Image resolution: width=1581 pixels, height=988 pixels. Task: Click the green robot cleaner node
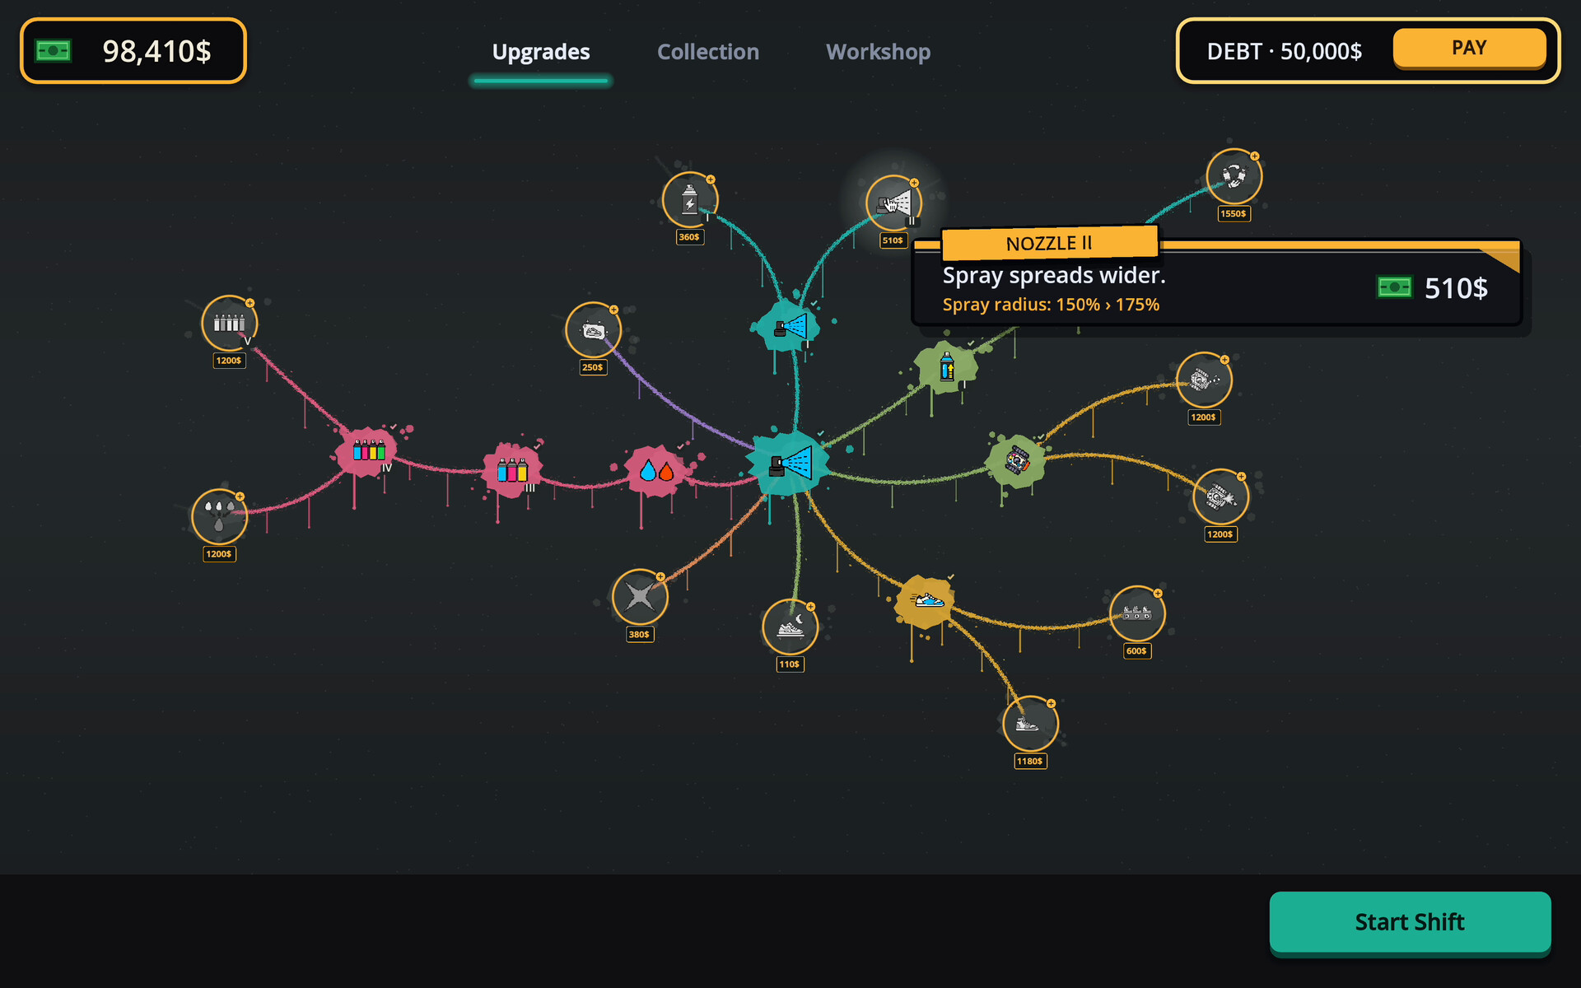[1017, 460]
